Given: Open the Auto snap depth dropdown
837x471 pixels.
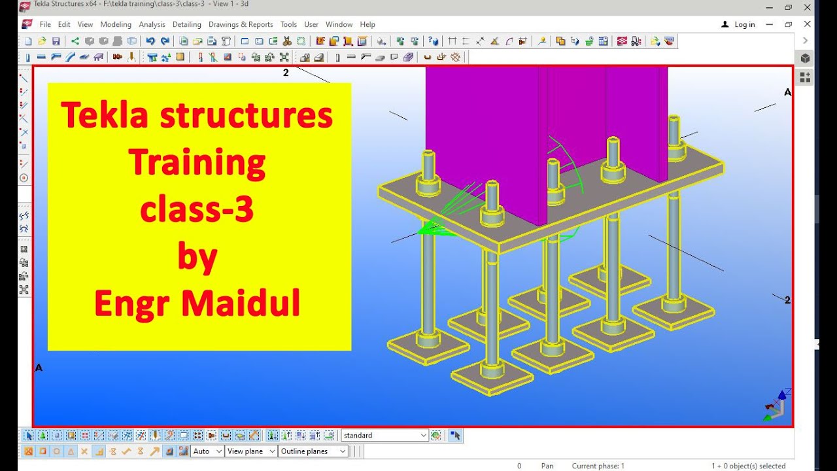Looking at the screenshot, I should click(x=207, y=451).
